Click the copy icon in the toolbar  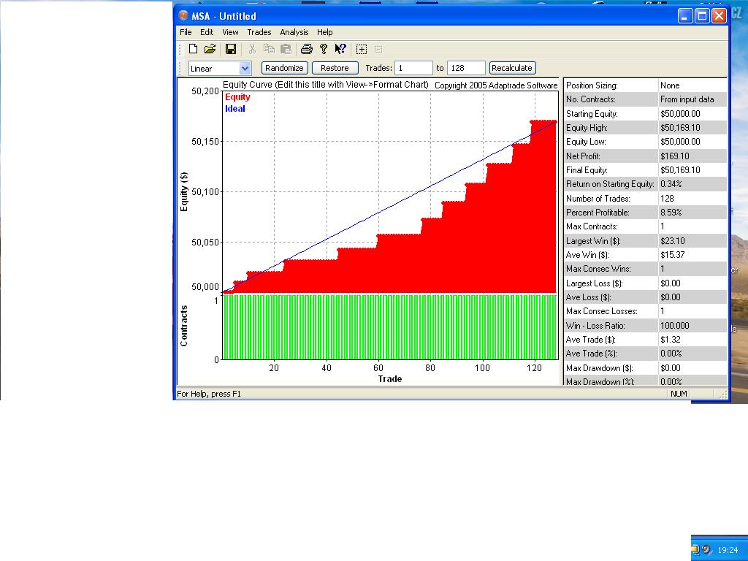(269, 49)
